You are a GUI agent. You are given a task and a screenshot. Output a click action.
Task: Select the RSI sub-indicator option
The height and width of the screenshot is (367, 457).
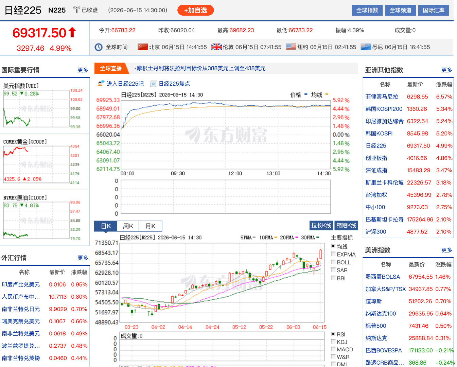[333, 334]
